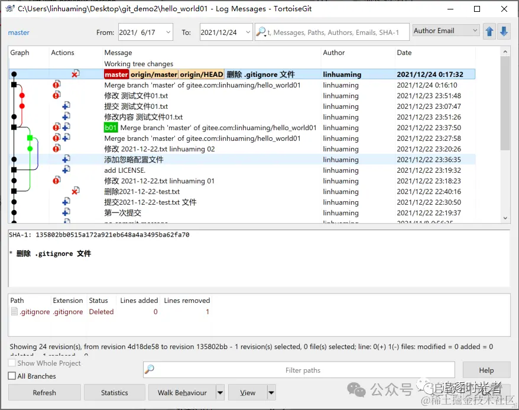This screenshot has width=519, height=410.
Task: Click the orange origin/master label
Action: tap(154, 75)
